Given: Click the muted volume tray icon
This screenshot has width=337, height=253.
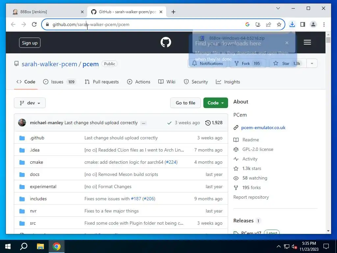Looking at the screenshot, I should tap(294, 246).
